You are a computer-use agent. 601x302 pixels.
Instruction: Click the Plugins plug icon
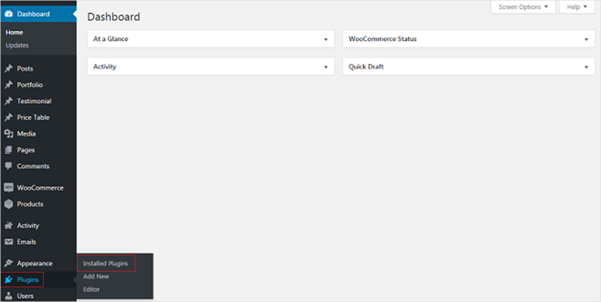9,280
